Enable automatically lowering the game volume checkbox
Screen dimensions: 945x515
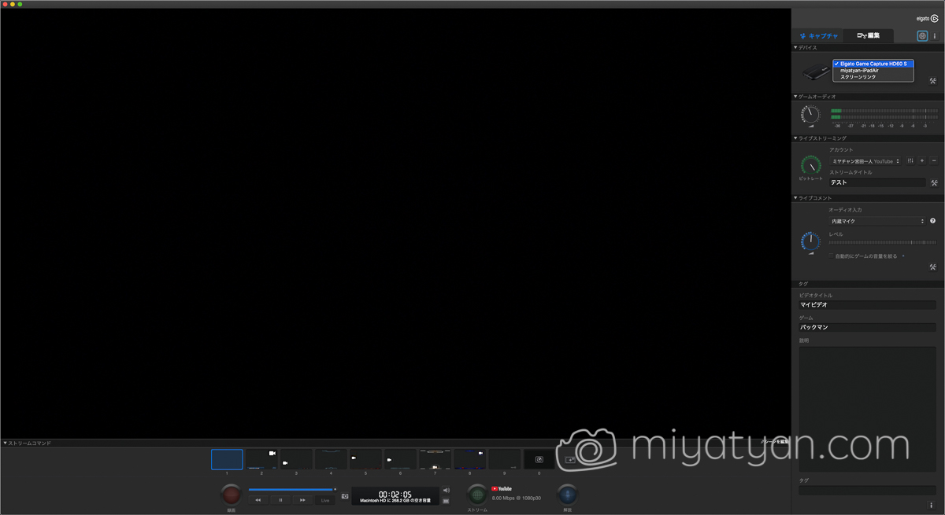tap(831, 256)
